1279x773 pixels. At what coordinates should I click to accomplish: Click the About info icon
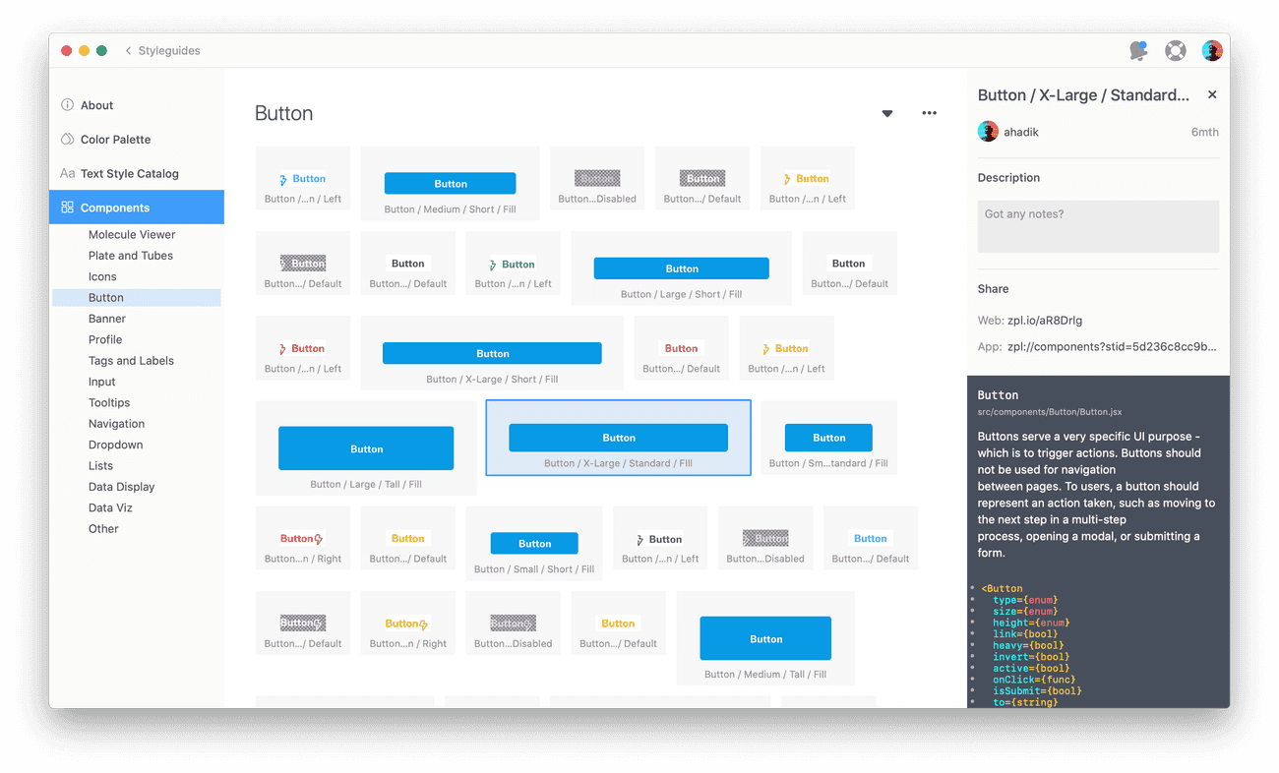tap(67, 105)
